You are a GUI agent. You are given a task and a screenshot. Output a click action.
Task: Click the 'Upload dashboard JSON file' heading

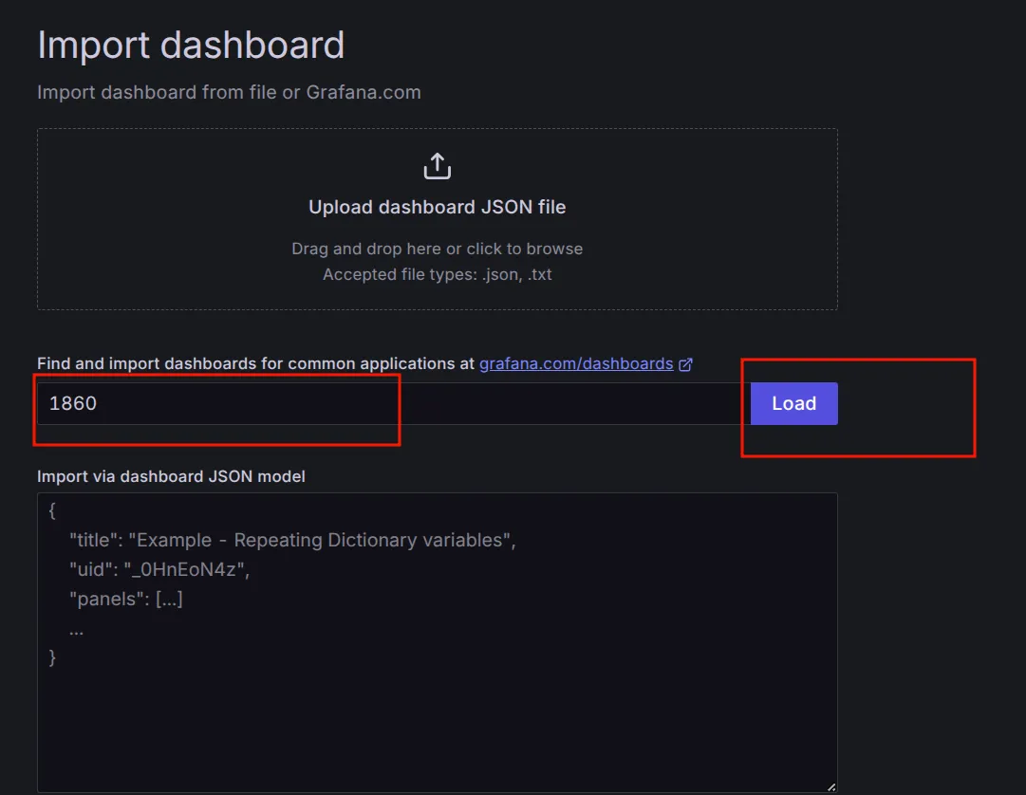coord(438,207)
